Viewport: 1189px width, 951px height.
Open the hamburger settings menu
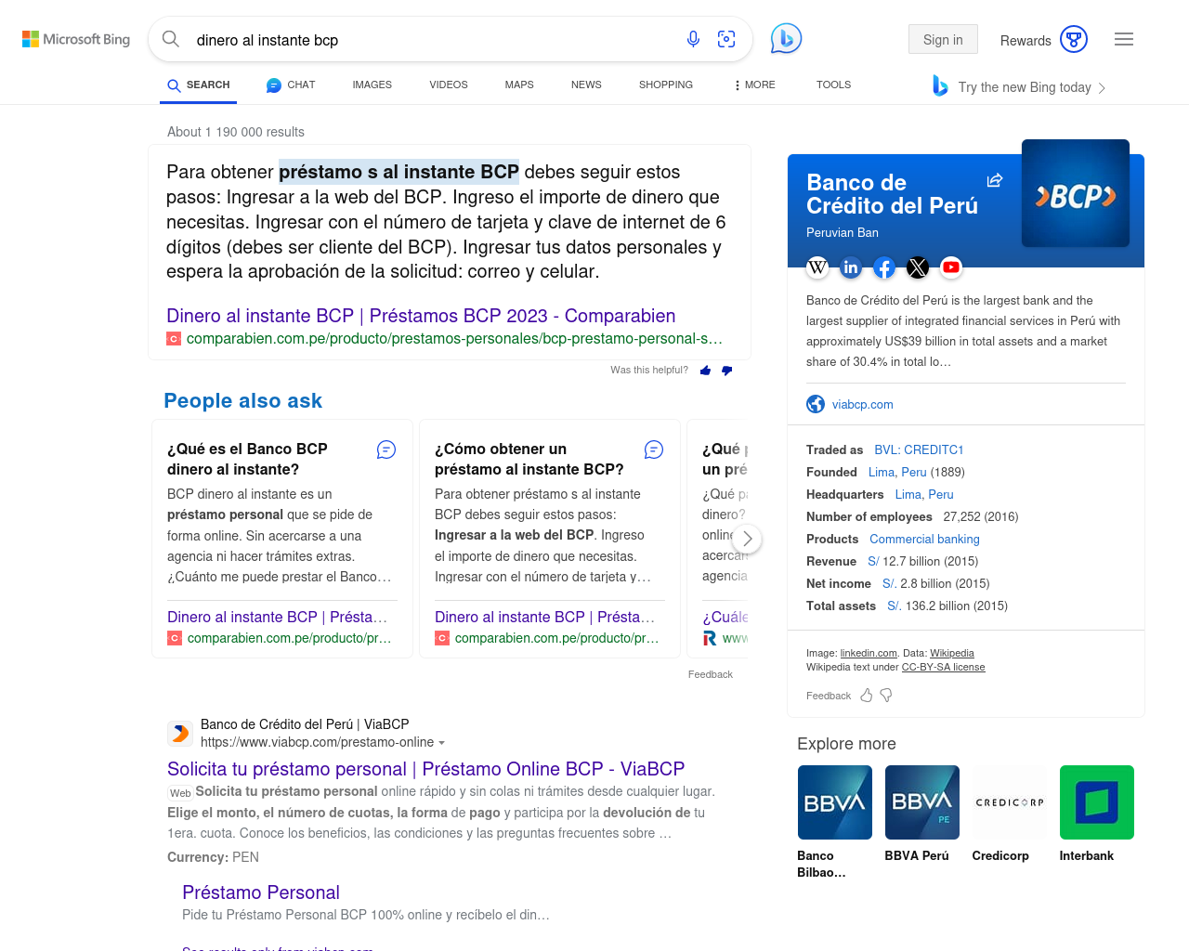pos(1124,39)
